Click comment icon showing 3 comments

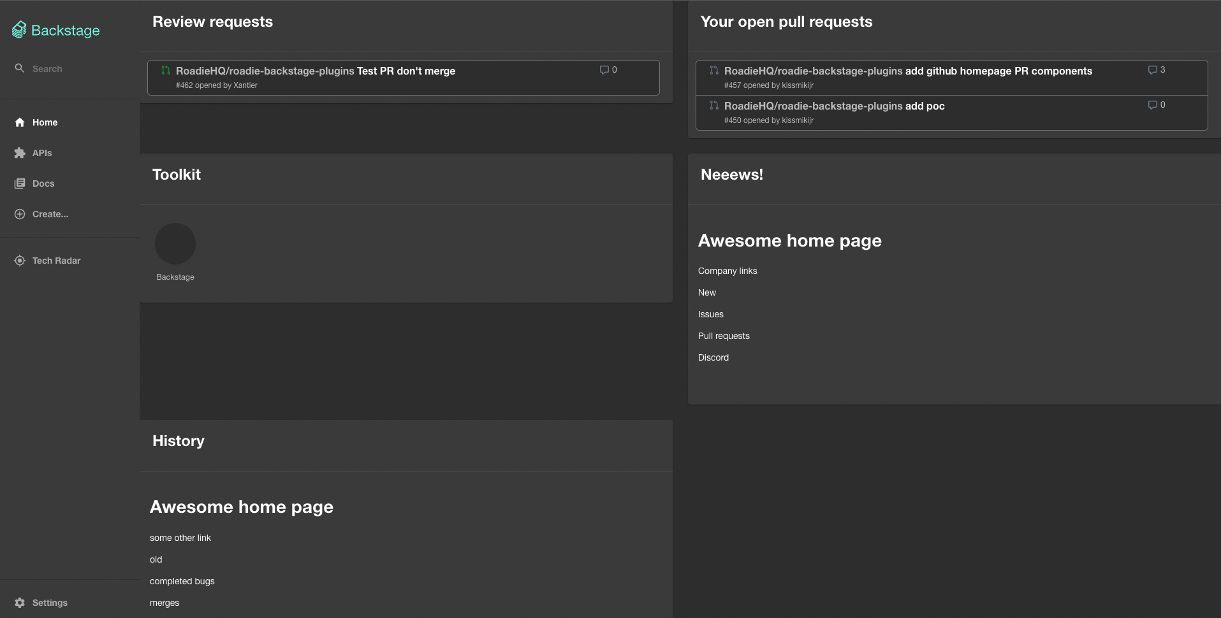pos(1152,70)
